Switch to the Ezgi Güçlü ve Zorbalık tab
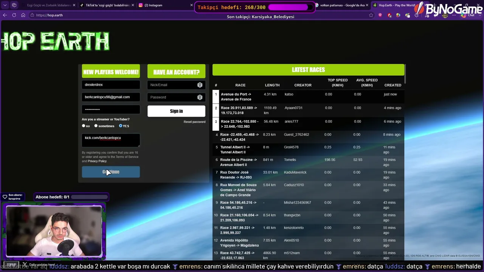Viewport: 484px width, 272px height. (x=48, y=5)
